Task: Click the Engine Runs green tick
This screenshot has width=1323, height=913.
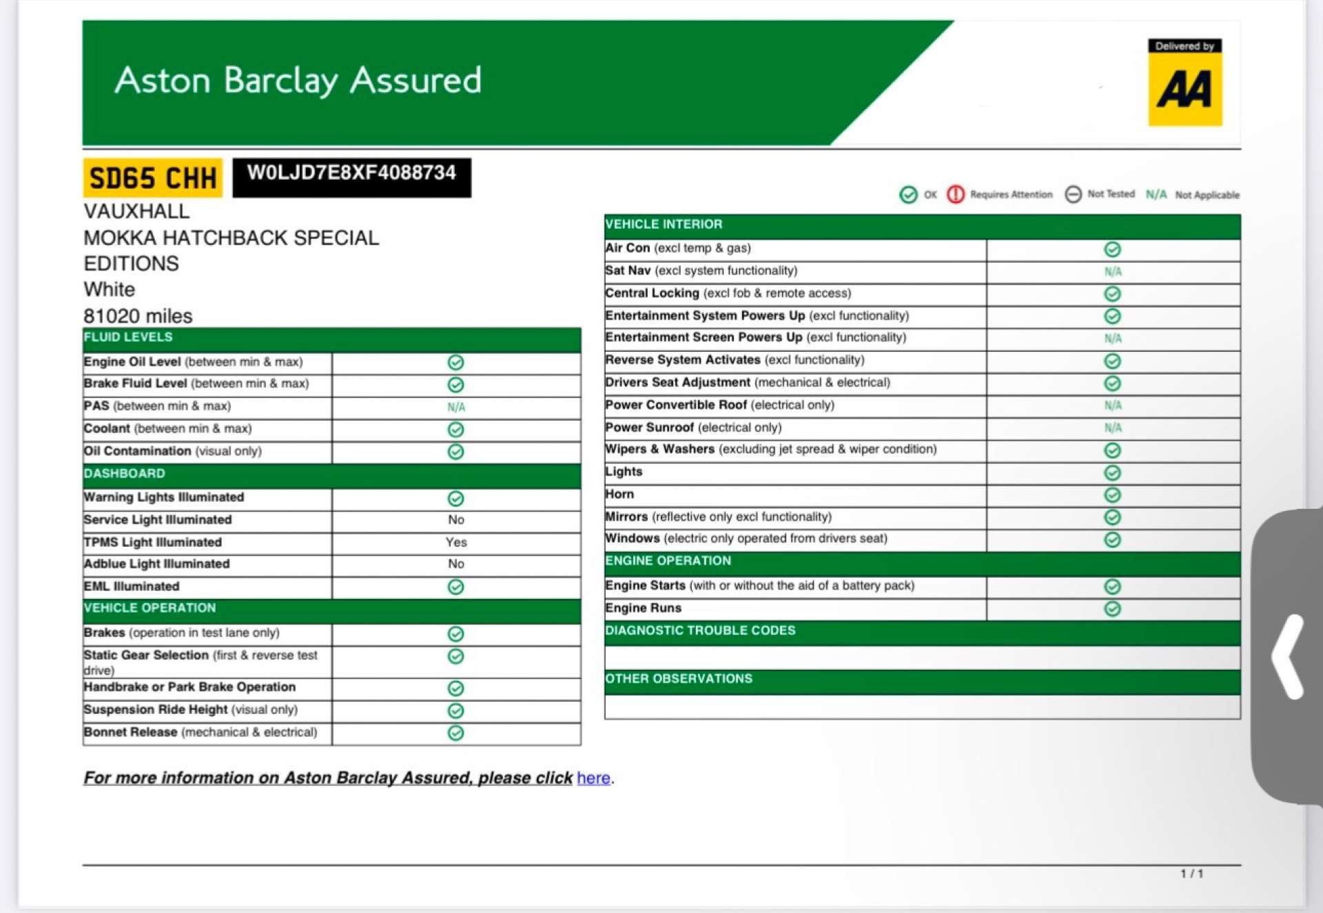Action: coord(1112,609)
